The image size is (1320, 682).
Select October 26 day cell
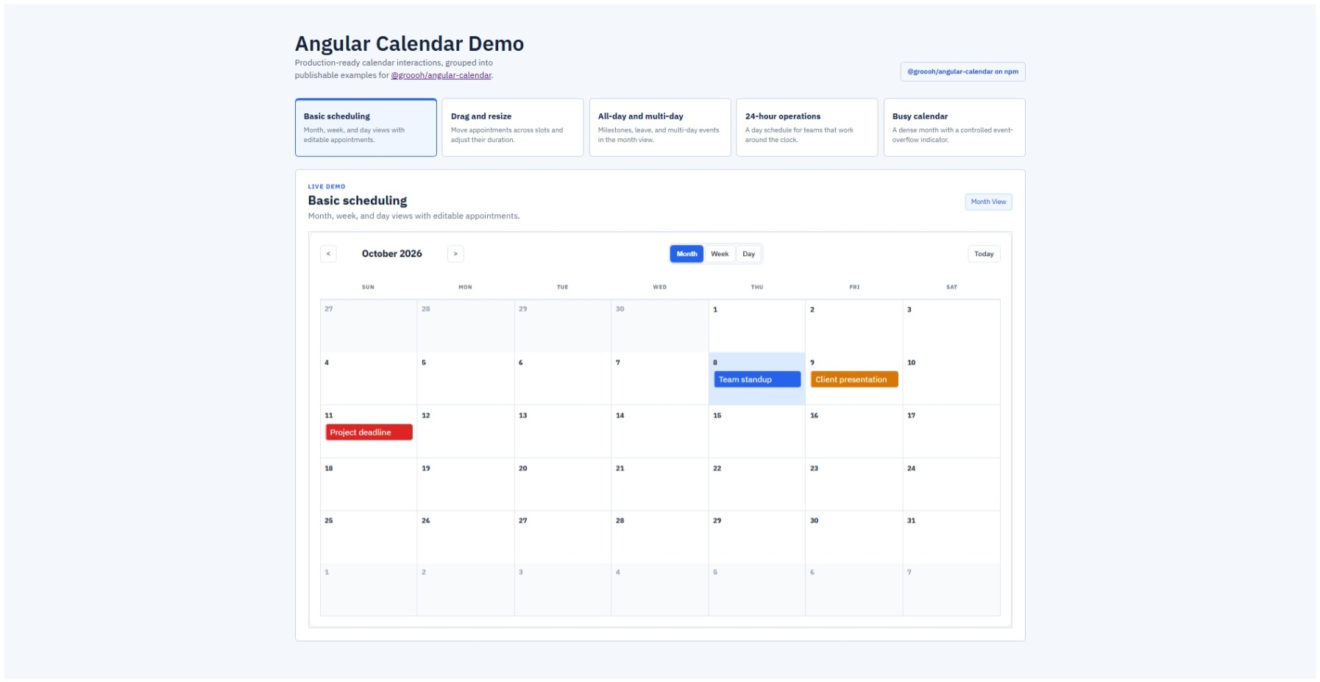(x=466, y=537)
